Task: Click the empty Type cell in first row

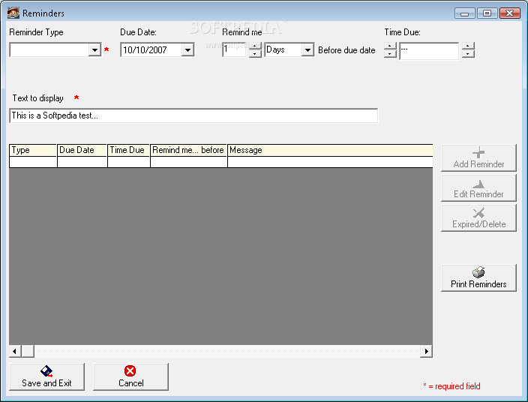Action: [x=33, y=162]
